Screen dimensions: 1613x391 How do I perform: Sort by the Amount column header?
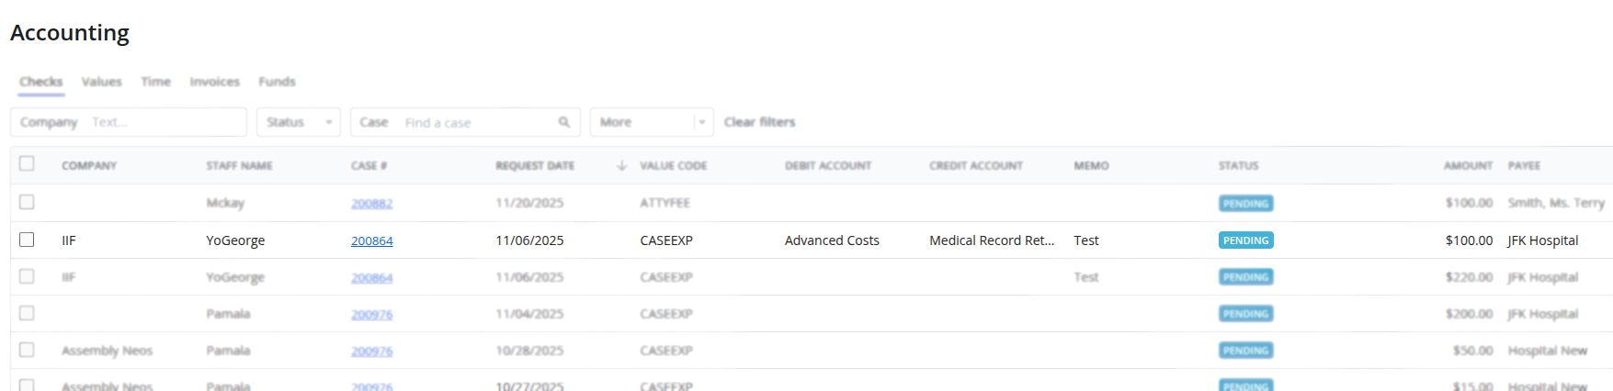(1467, 165)
